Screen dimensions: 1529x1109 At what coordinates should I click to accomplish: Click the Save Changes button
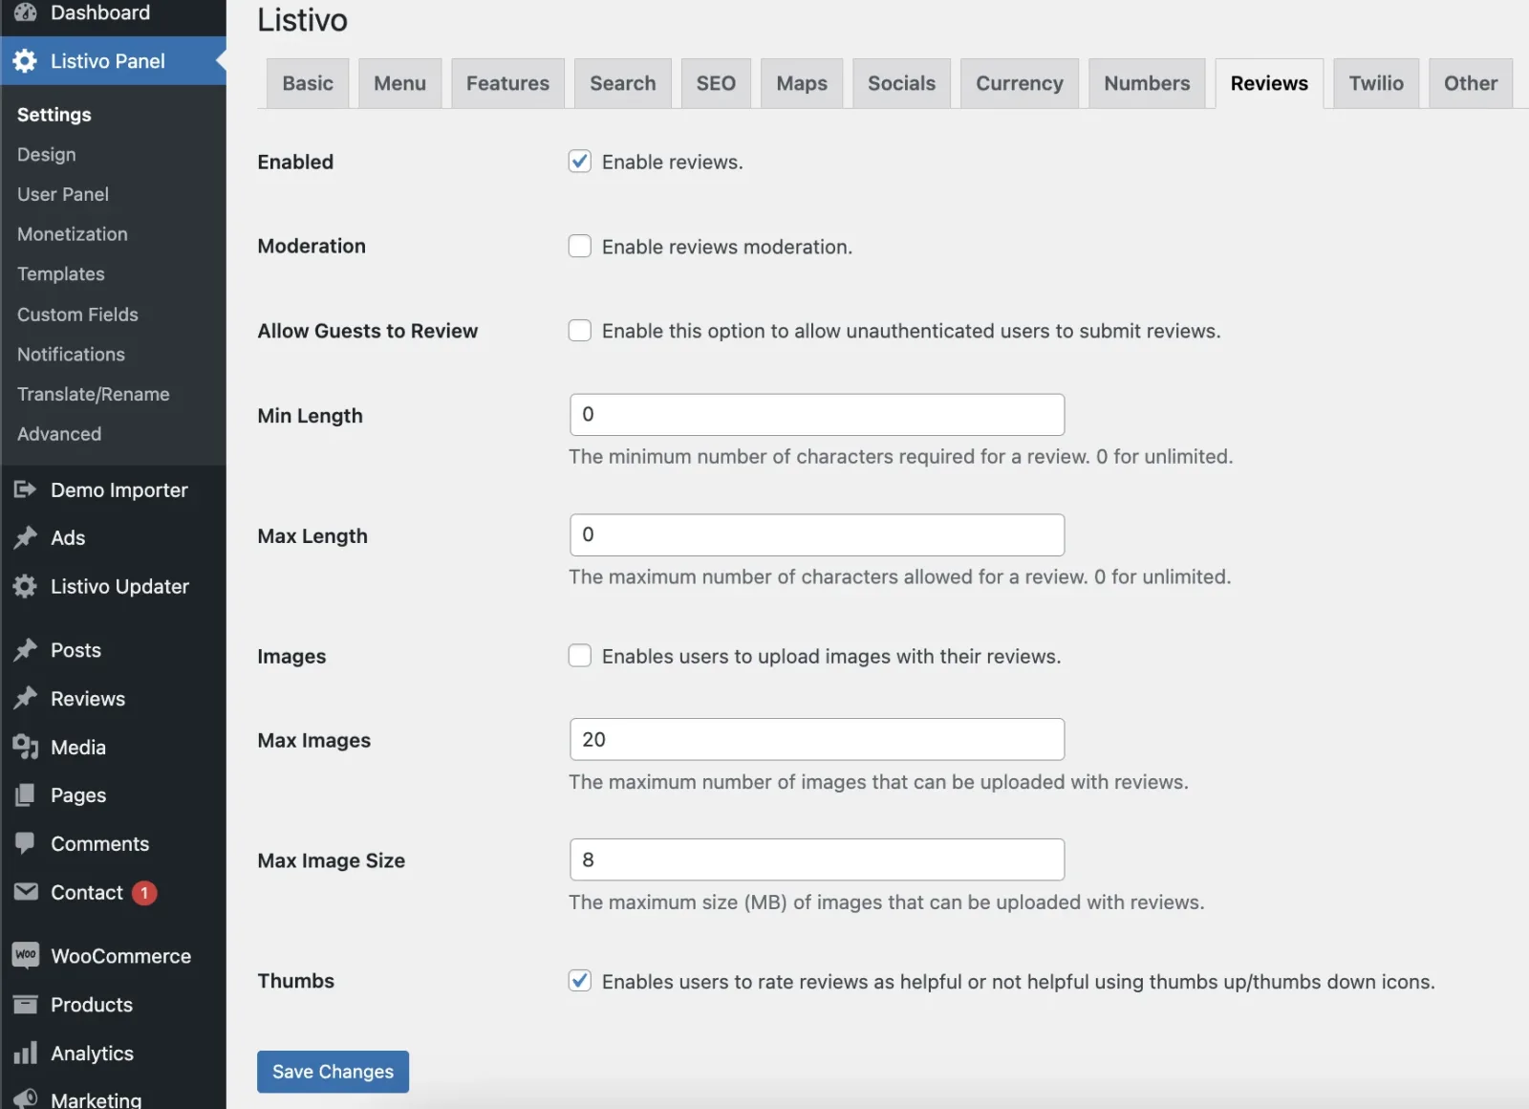coord(333,1072)
